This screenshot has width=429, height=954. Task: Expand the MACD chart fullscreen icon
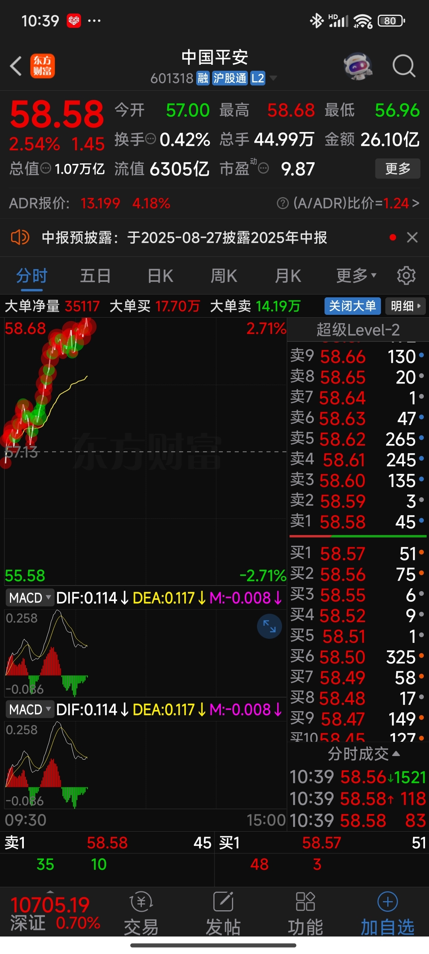tap(269, 626)
